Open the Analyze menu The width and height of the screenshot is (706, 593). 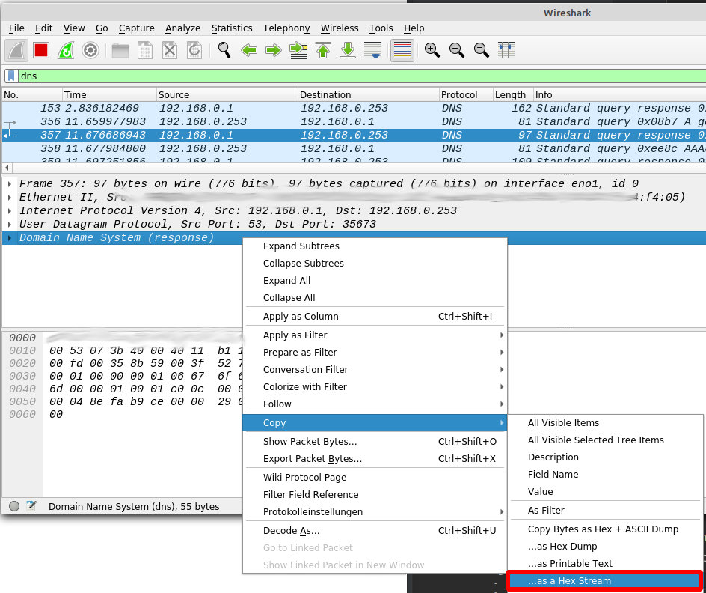click(182, 28)
